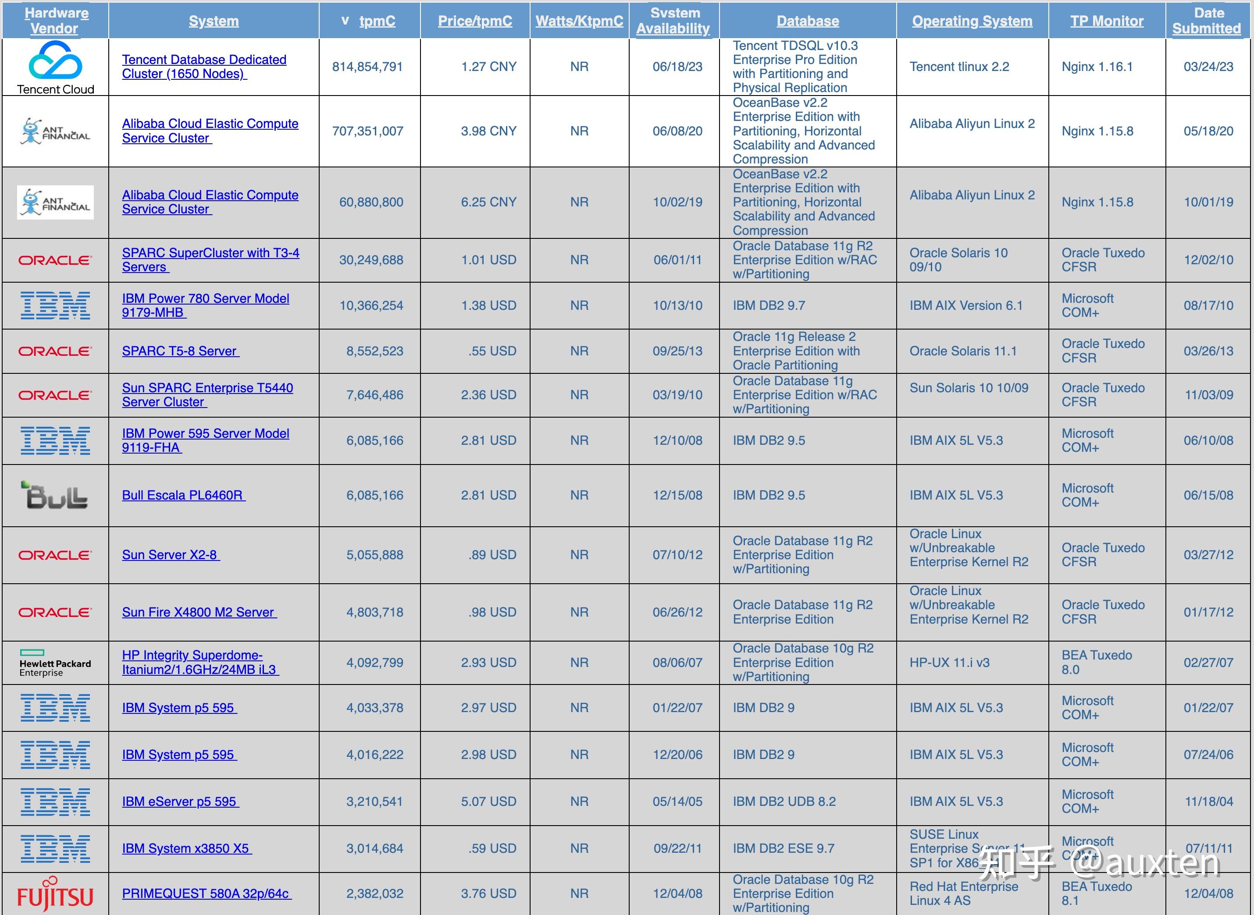Click the Fujitsu vendor logo
Screen dimensions: 1254x915
pyautogui.click(x=55, y=894)
